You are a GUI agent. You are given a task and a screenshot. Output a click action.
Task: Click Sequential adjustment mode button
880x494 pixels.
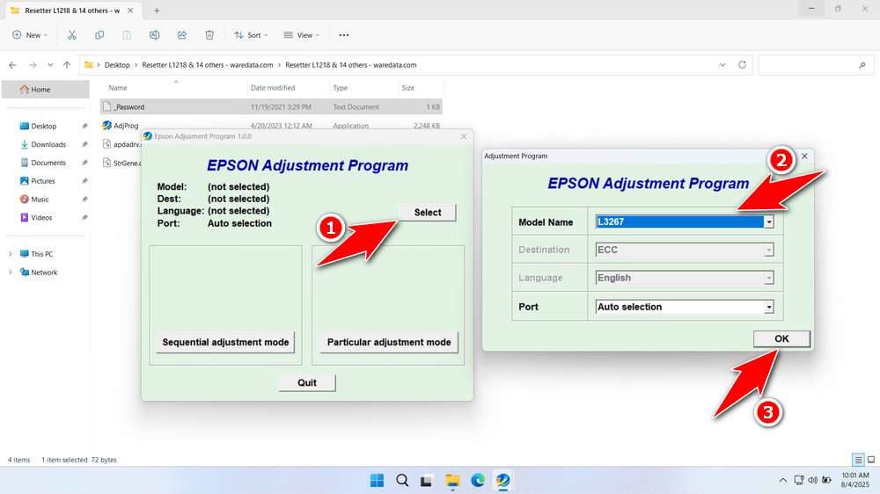pyautogui.click(x=225, y=342)
